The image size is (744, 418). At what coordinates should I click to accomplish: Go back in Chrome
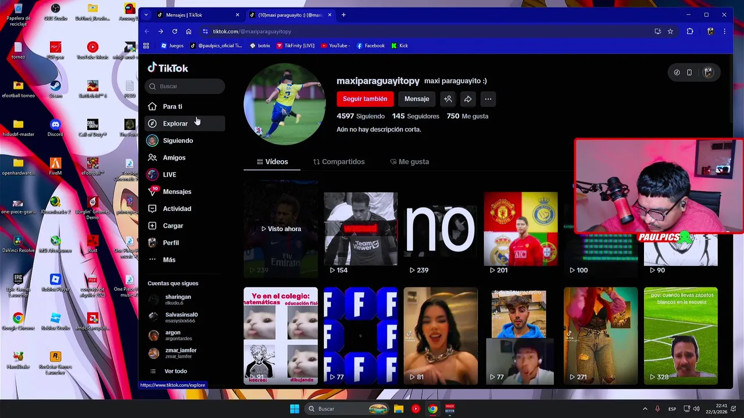click(146, 31)
